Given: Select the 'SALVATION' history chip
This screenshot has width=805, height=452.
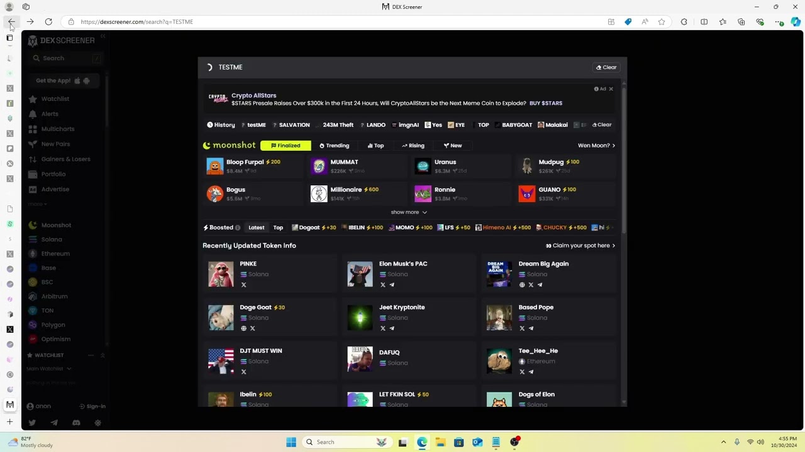Looking at the screenshot, I should (291, 125).
